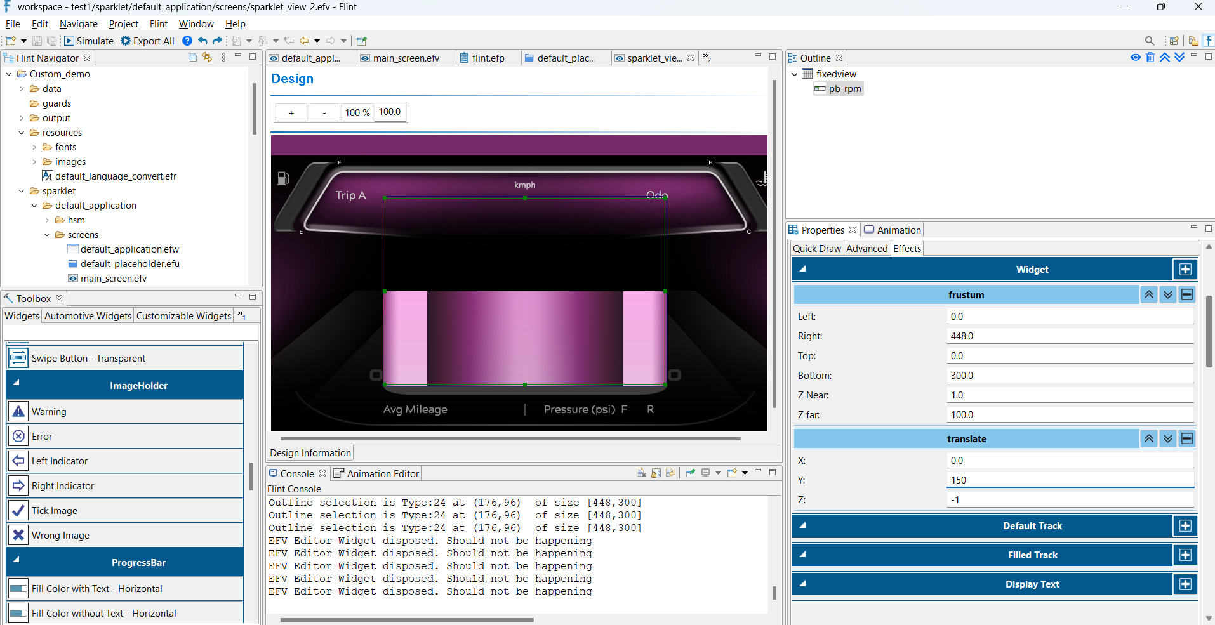Click the Link with Editor icon in Flint Navigator
This screenshot has width=1215, height=625.
[207, 58]
